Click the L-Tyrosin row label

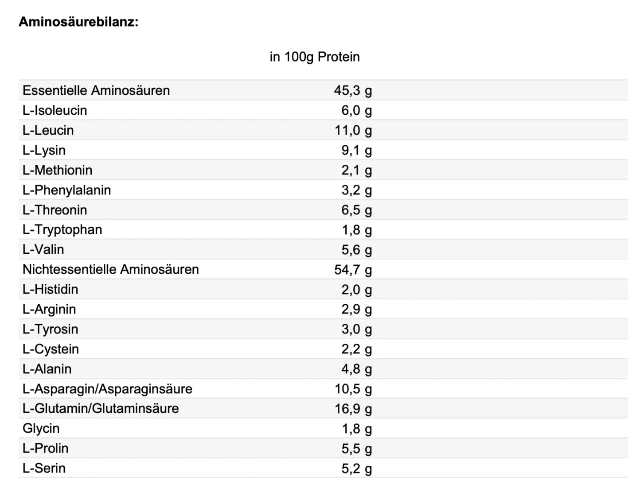tap(51, 329)
